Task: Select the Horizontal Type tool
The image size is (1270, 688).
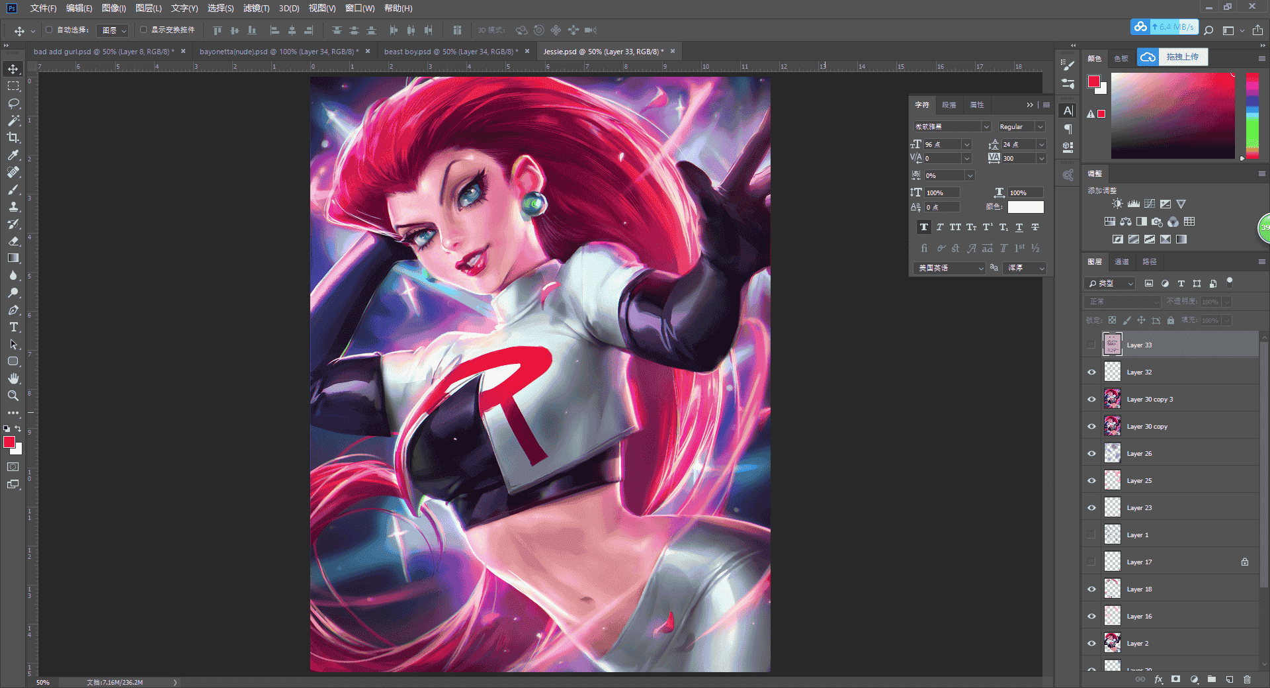Action: click(13, 327)
